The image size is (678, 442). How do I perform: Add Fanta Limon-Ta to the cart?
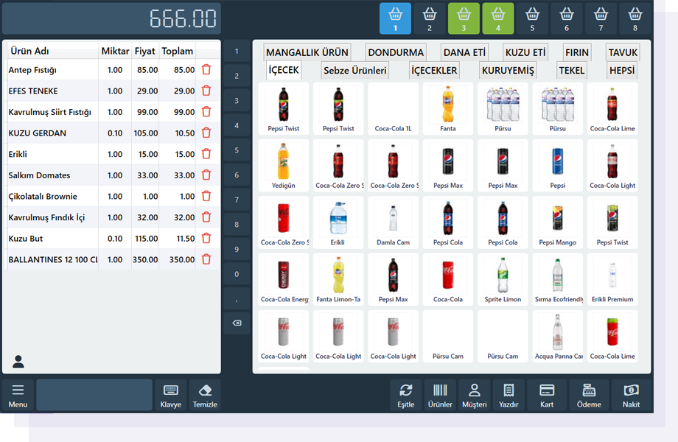(338, 279)
